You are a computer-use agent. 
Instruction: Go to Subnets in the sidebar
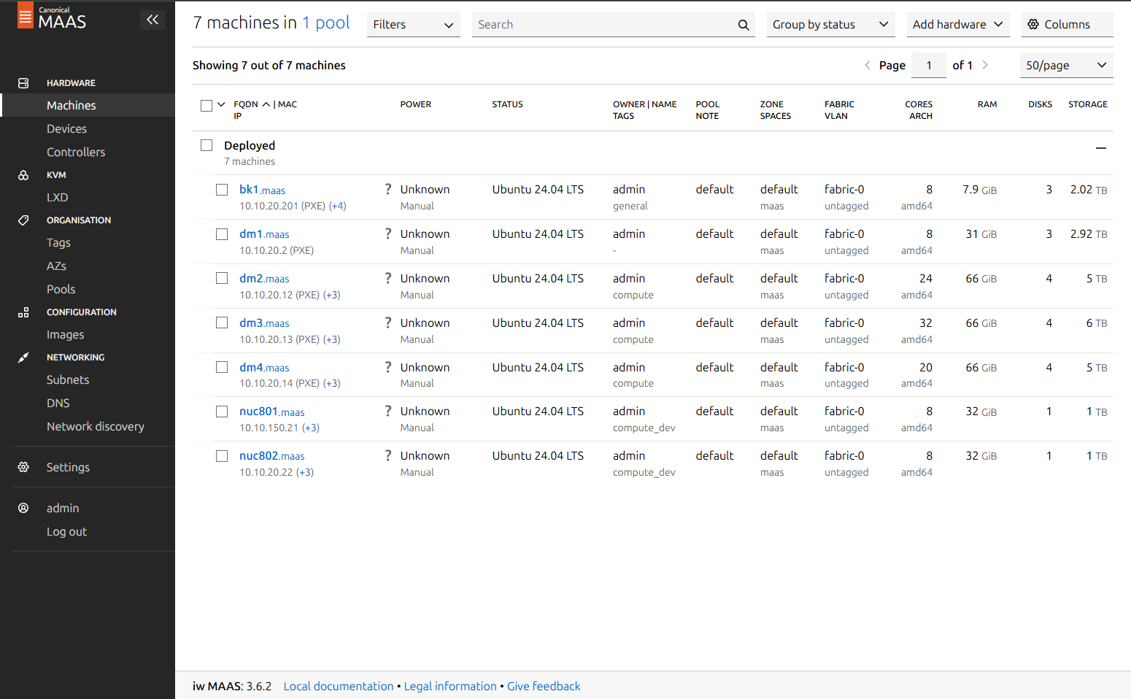click(68, 380)
